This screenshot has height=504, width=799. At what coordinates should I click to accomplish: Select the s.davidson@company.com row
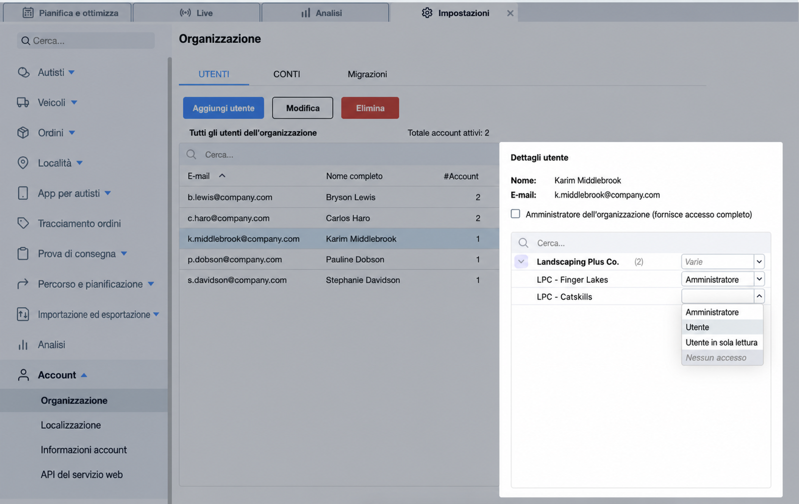[x=339, y=280]
